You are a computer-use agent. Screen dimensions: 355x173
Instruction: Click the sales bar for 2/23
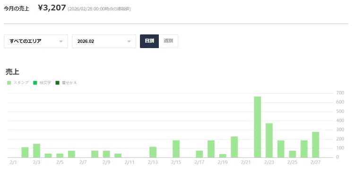point(269,140)
